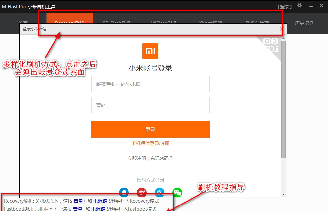Open 手机短信登录/注册 link
The image size is (328, 219).
(x=150, y=143)
